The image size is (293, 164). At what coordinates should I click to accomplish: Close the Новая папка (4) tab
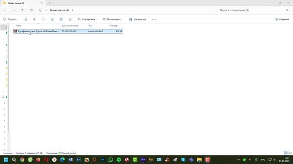point(42,3)
